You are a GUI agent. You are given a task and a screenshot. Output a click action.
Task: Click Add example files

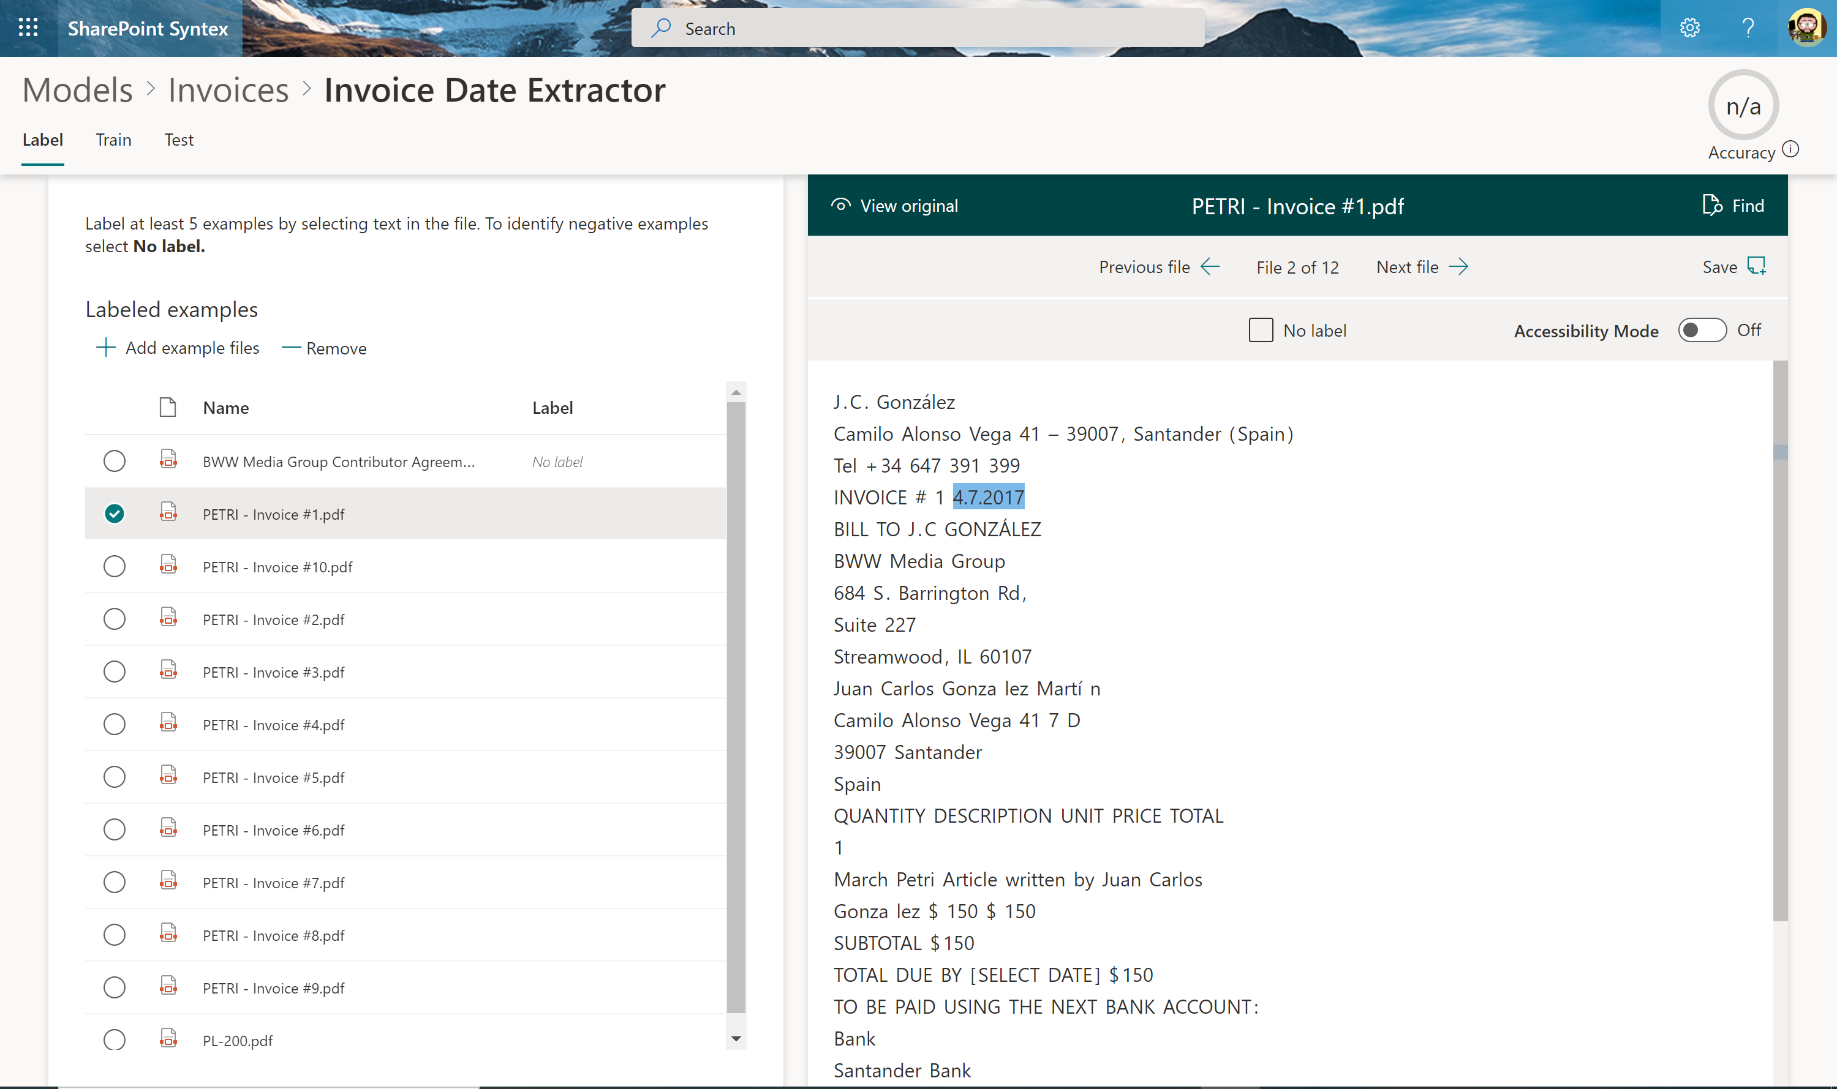coord(178,348)
